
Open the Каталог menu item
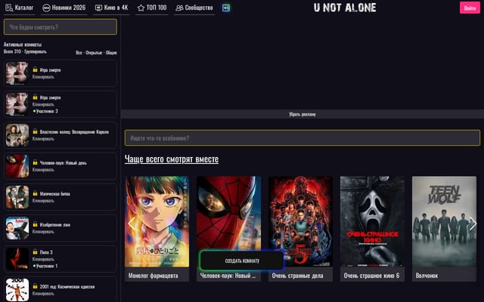point(20,8)
